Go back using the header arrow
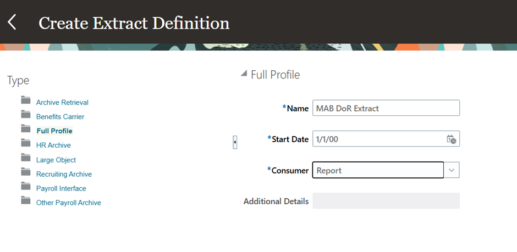 tap(12, 23)
